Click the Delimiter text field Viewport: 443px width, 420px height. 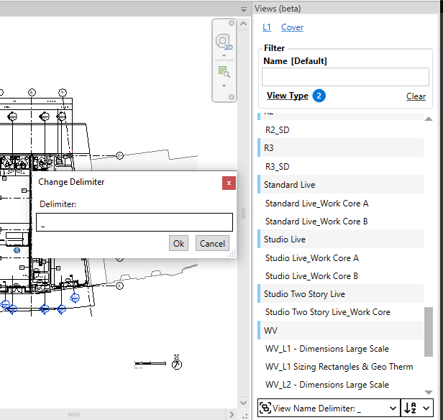coord(134,222)
